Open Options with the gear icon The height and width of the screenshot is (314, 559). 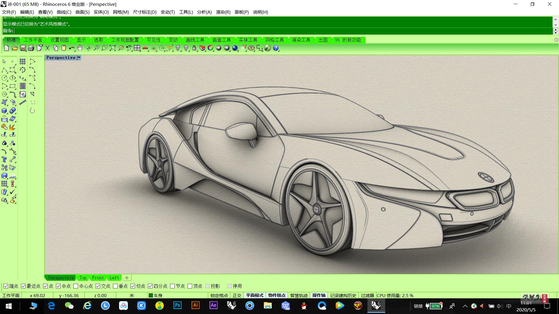point(251,48)
